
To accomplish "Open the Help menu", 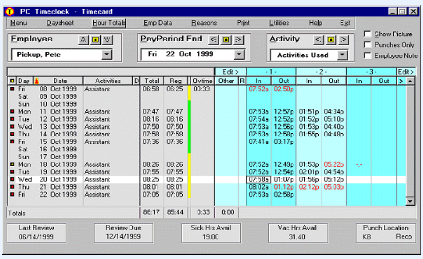I will (x=316, y=23).
